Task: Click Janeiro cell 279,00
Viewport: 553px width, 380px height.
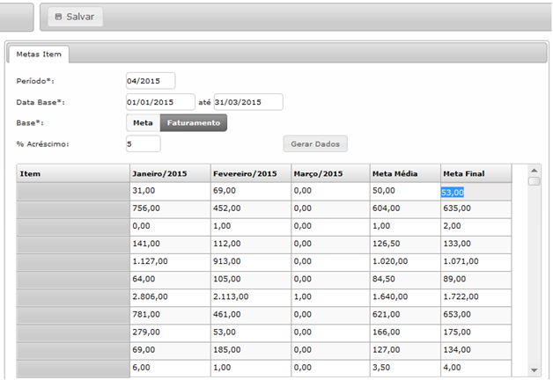Action: click(x=170, y=332)
